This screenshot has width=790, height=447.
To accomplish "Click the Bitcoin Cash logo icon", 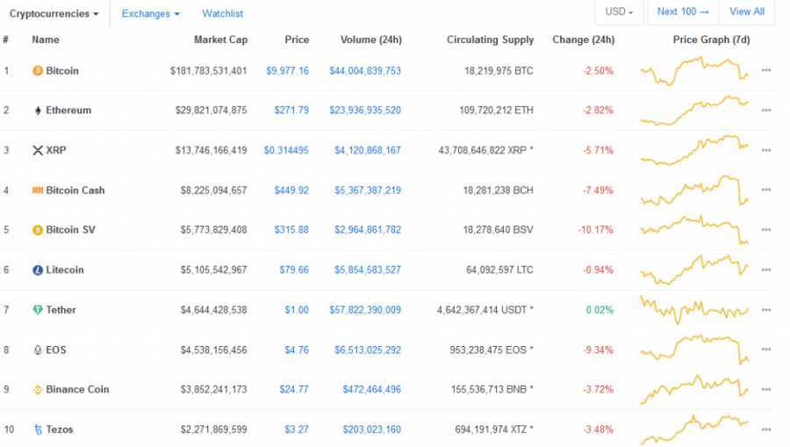I will coord(38,190).
